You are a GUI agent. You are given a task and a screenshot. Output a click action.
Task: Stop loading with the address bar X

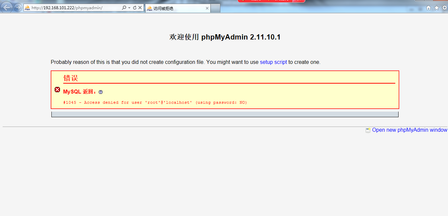click(140, 8)
